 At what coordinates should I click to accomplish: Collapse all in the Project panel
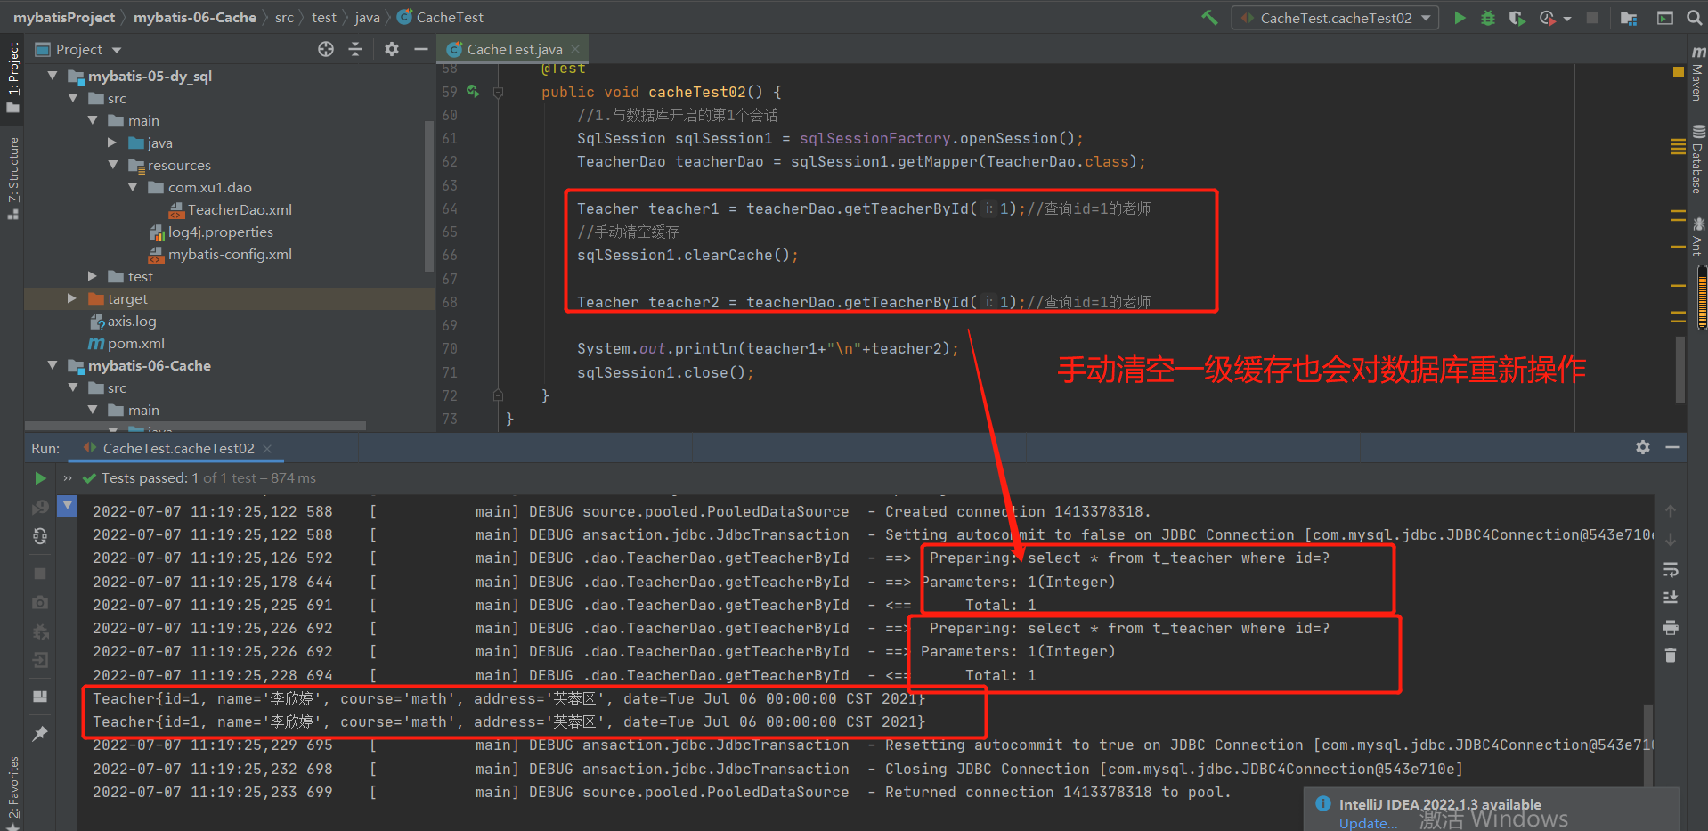(x=355, y=49)
